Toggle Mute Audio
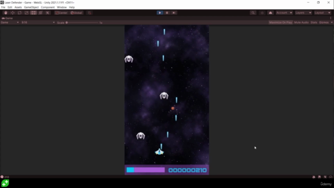 point(301,22)
